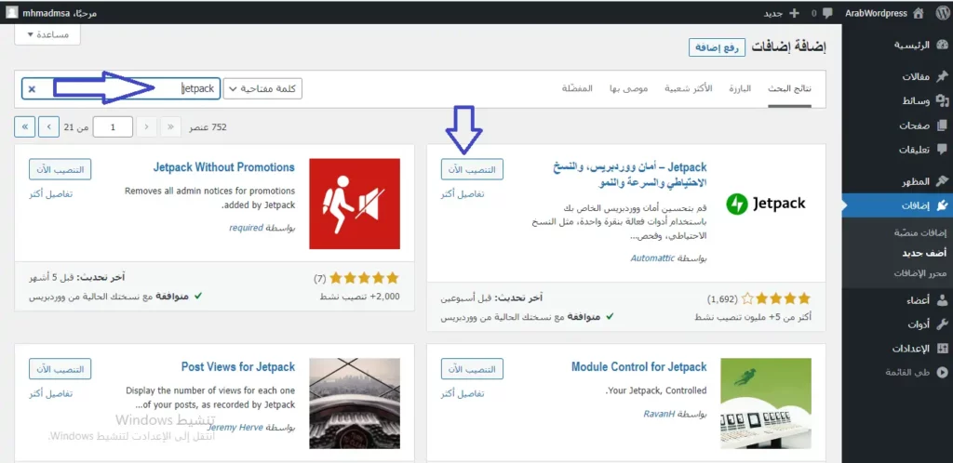953x463 pixels.
Task: Click التنصيب الآن for the Automattic Jetpack plugin
Action: [x=472, y=168]
